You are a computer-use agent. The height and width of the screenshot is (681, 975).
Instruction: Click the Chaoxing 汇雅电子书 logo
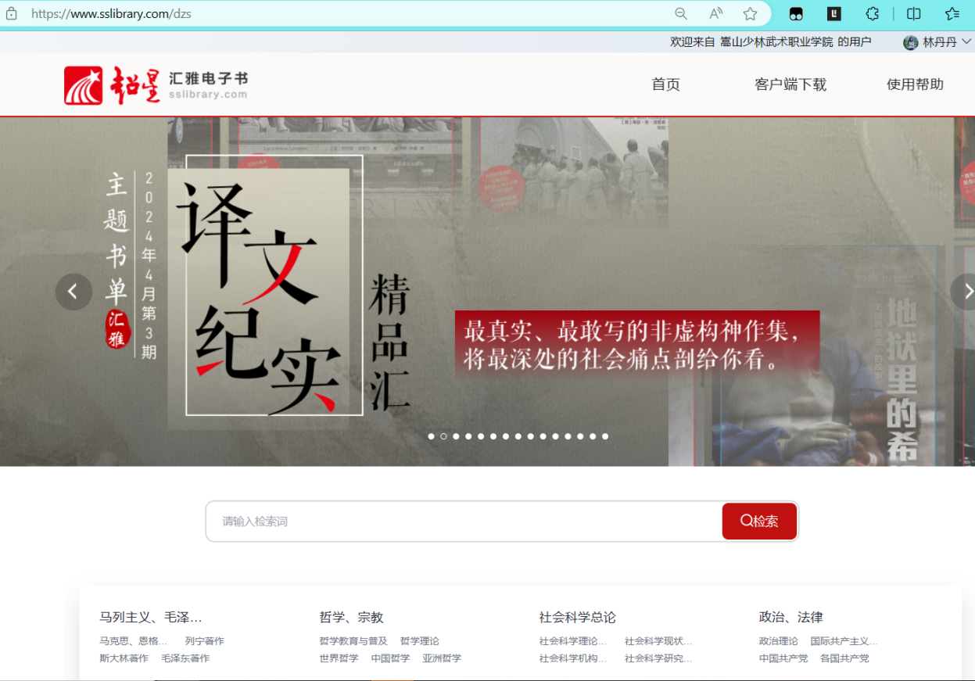(156, 85)
